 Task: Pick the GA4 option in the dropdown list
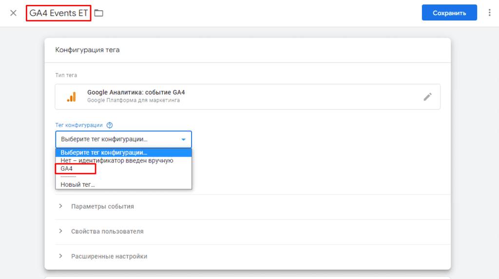tap(123, 168)
